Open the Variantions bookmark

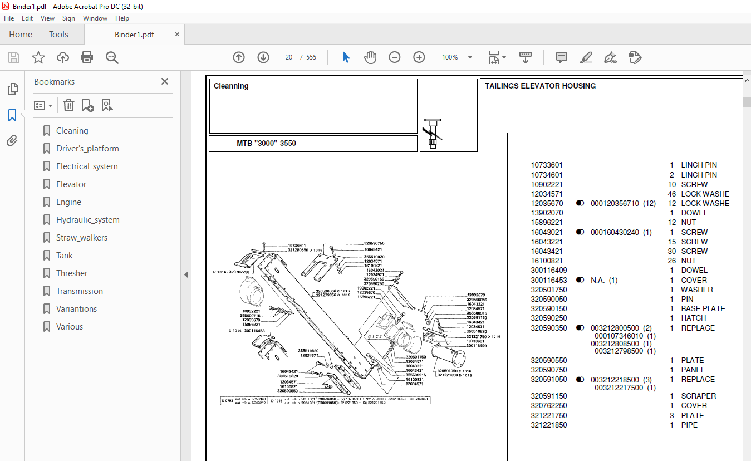coord(76,309)
